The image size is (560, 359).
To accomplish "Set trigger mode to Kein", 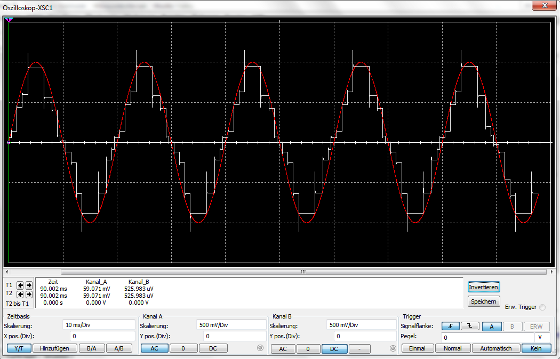I will pyautogui.click(x=535, y=348).
